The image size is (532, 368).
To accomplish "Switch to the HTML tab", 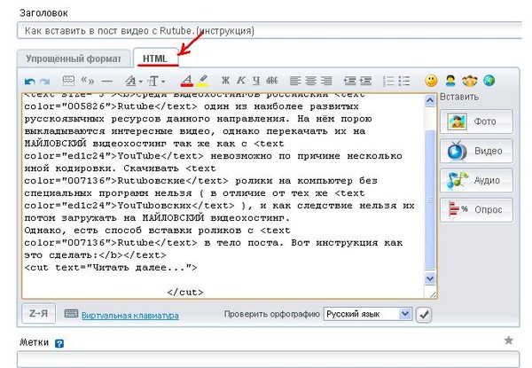I will tap(155, 59).
